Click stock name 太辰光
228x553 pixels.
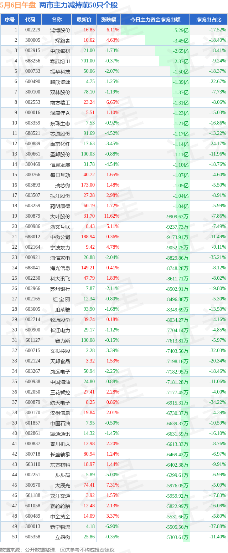(63, 485)
